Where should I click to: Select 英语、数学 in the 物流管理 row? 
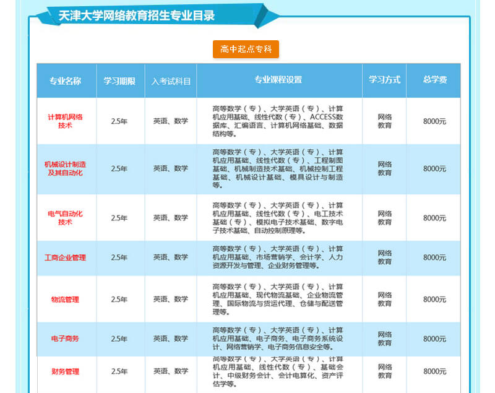[171, 299]
